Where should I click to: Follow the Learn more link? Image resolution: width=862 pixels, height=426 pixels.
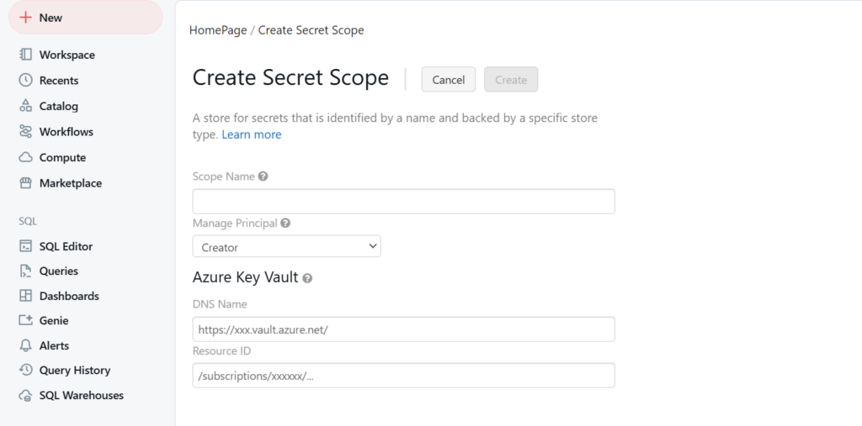pos(251,134)
